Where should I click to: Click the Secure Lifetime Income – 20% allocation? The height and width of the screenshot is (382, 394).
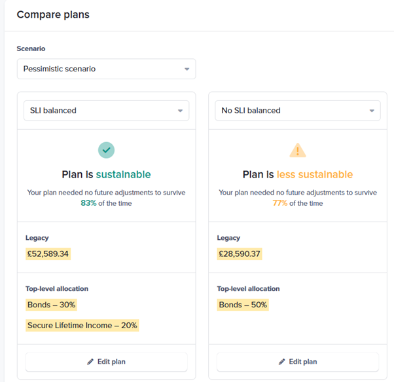82,325
